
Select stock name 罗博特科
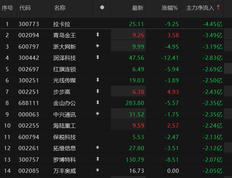[64, 160]
